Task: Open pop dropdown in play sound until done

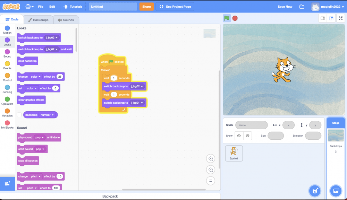Action: (40, 138)
